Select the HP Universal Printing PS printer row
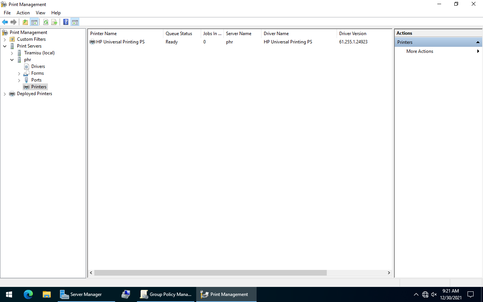Screen dimensions: 483x302 coord(120,42)
